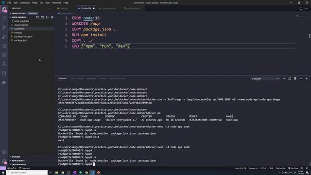The image size is (311, 175).
Task: Click the remote window indicator
Action: (3, 168)
